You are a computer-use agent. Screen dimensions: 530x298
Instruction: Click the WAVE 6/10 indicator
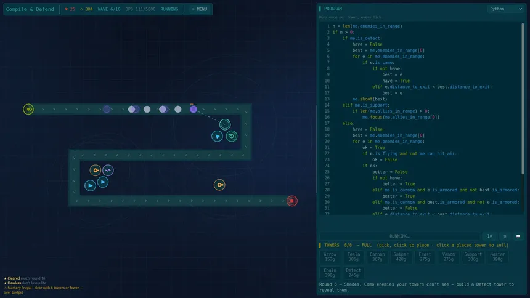(x=109, y=9)
